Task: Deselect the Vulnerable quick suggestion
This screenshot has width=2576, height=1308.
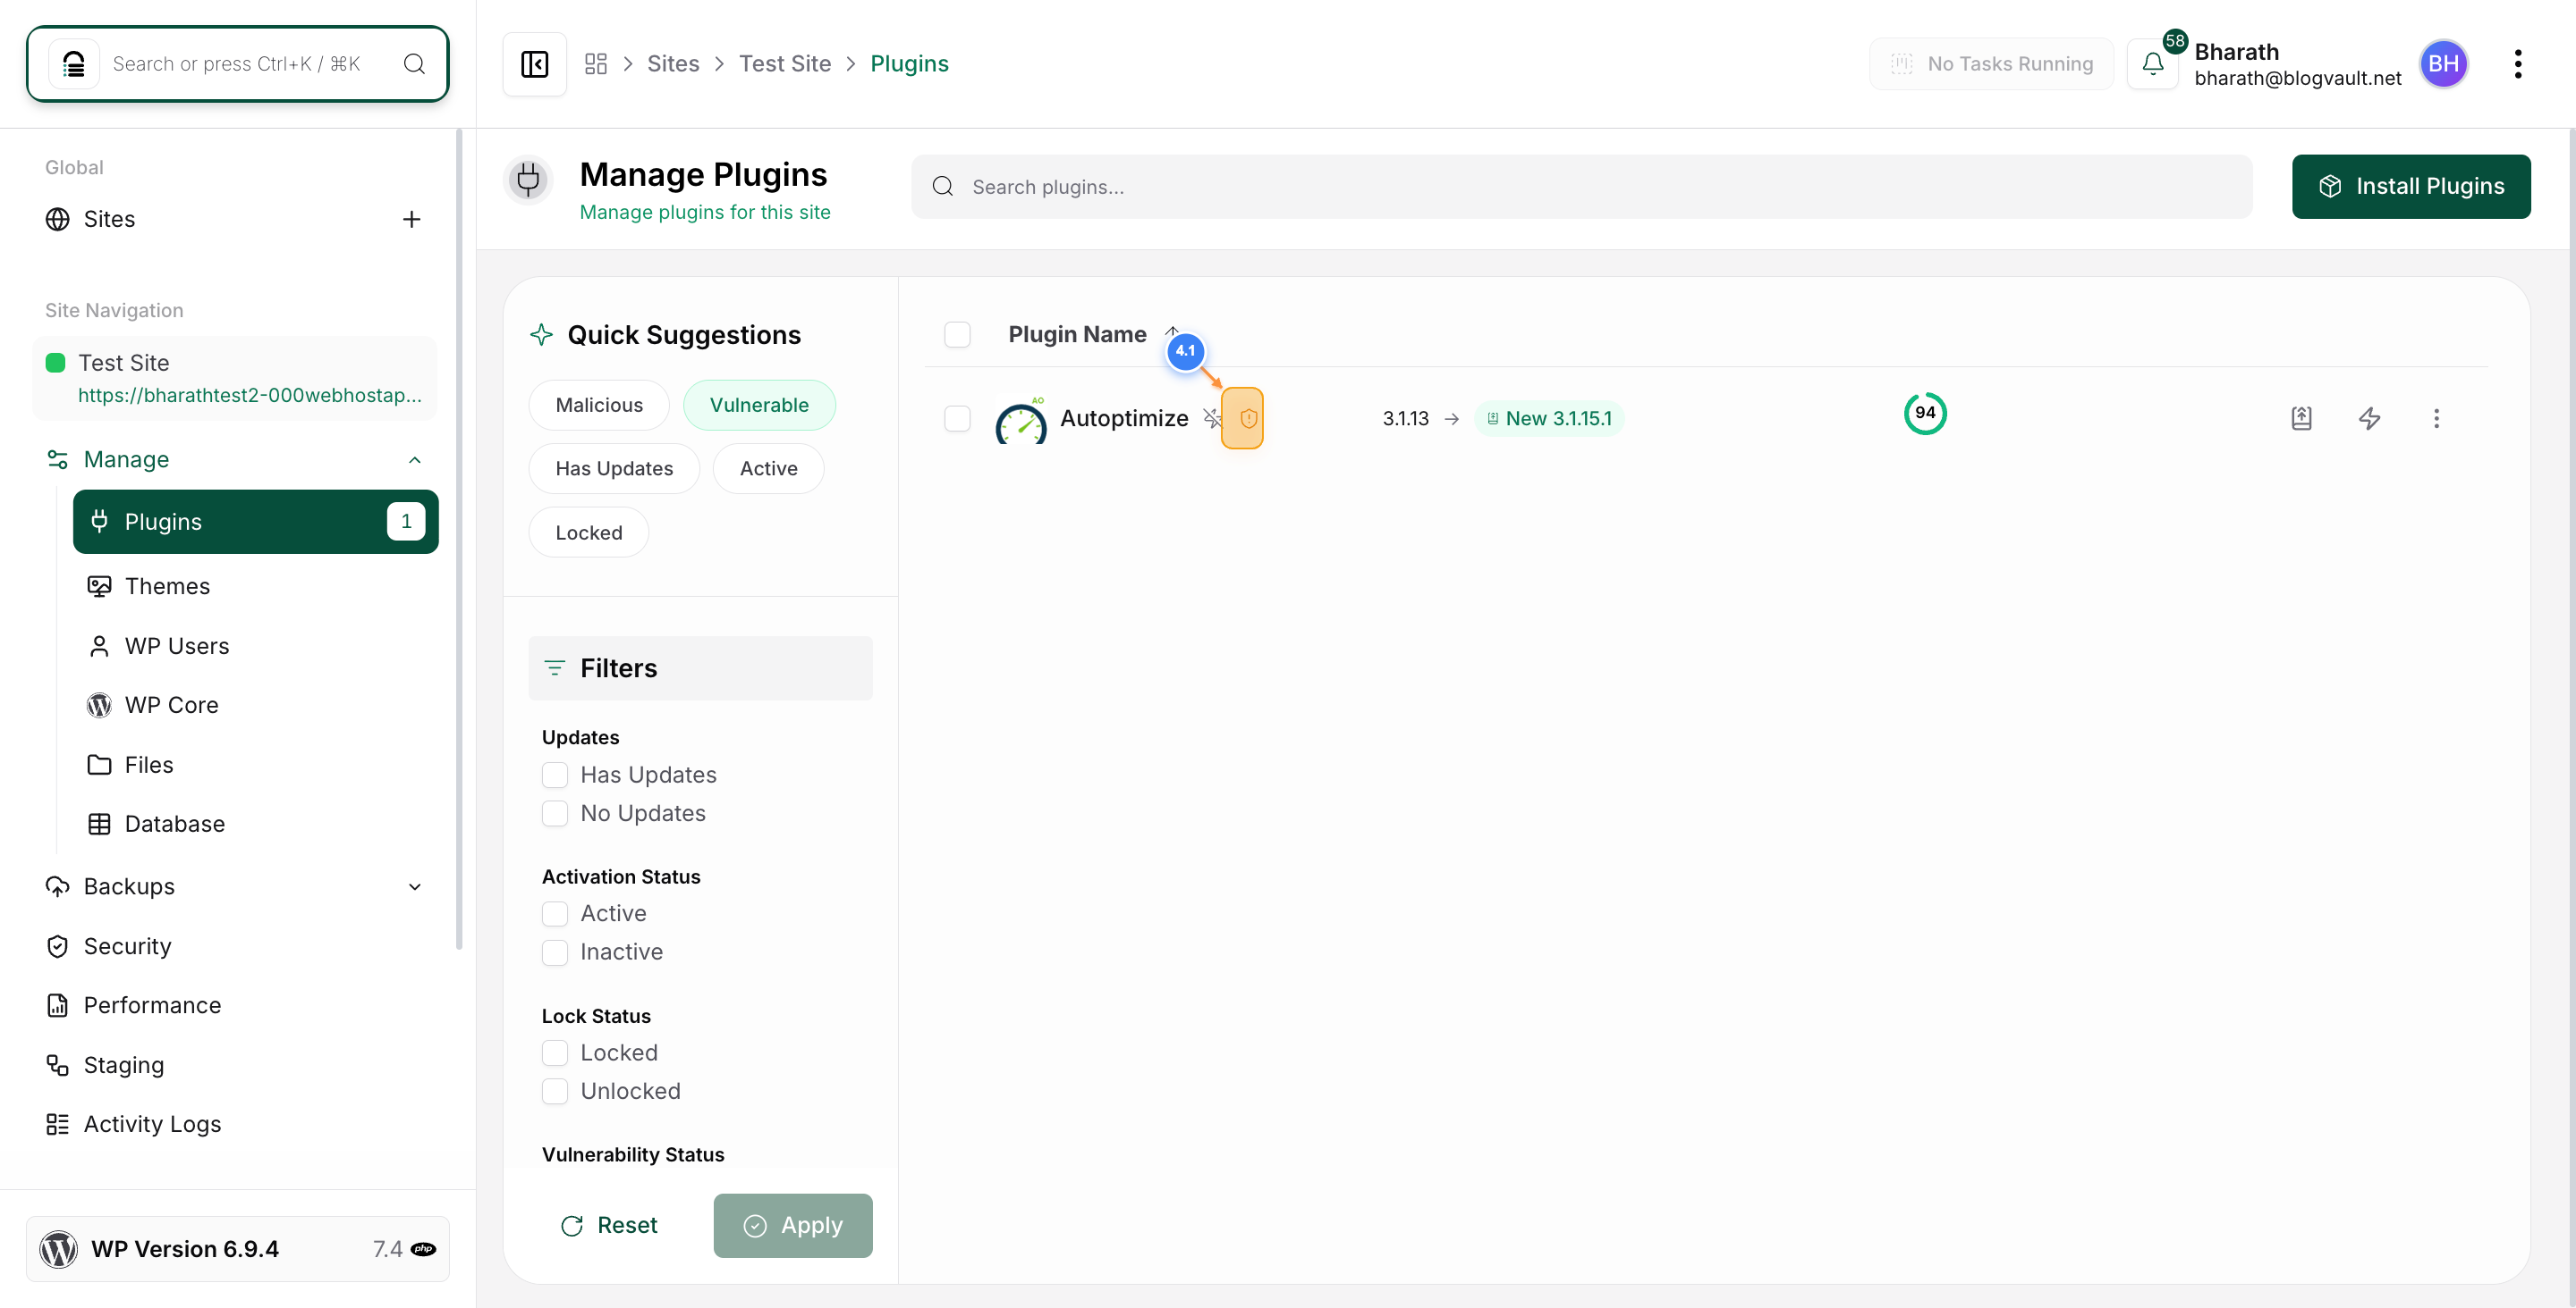Action: [x=759, y=405]
